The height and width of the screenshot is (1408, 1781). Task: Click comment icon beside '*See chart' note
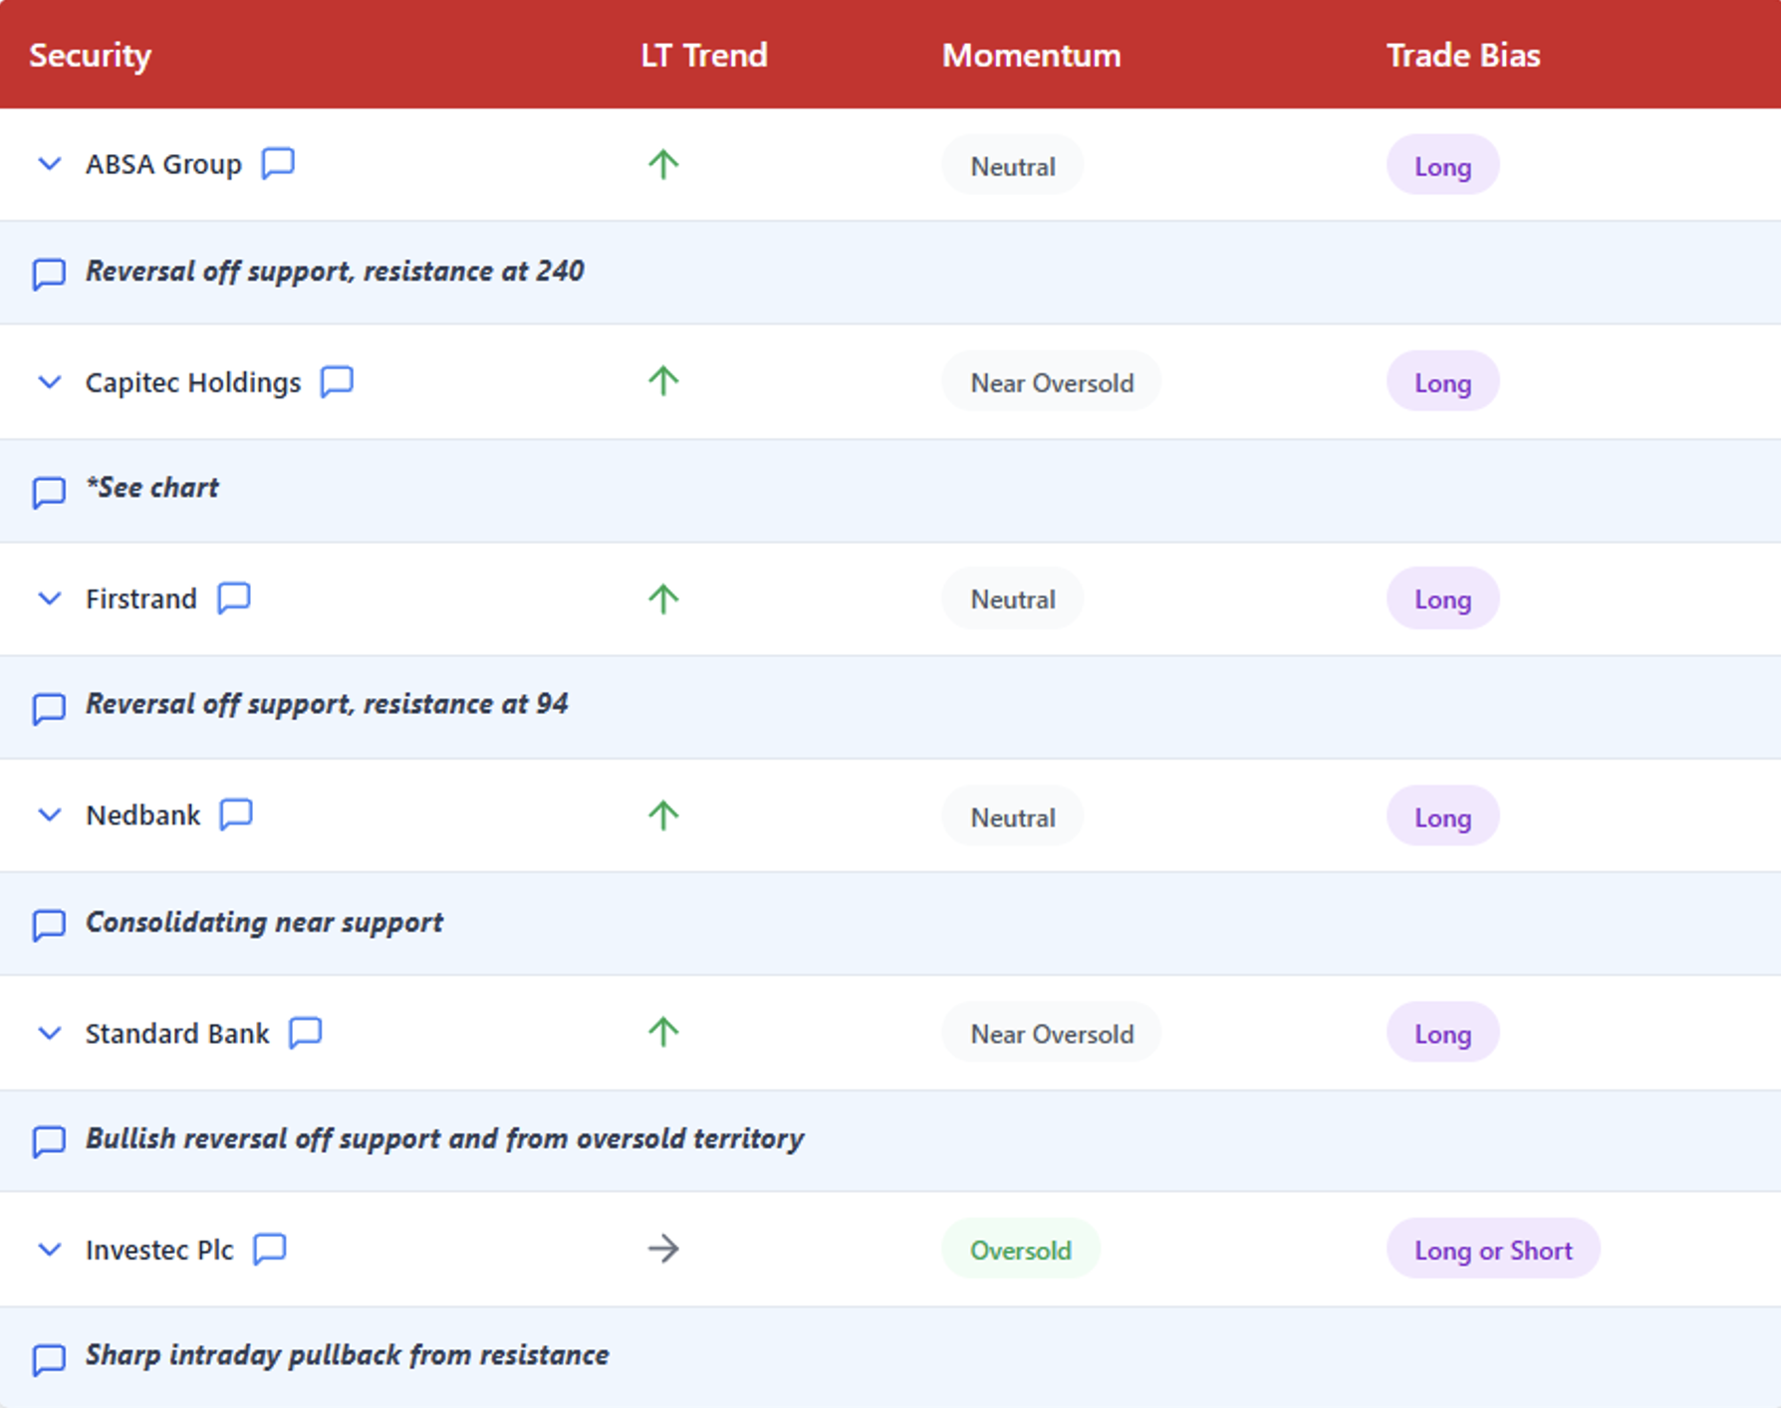click(x=49, y=491)
